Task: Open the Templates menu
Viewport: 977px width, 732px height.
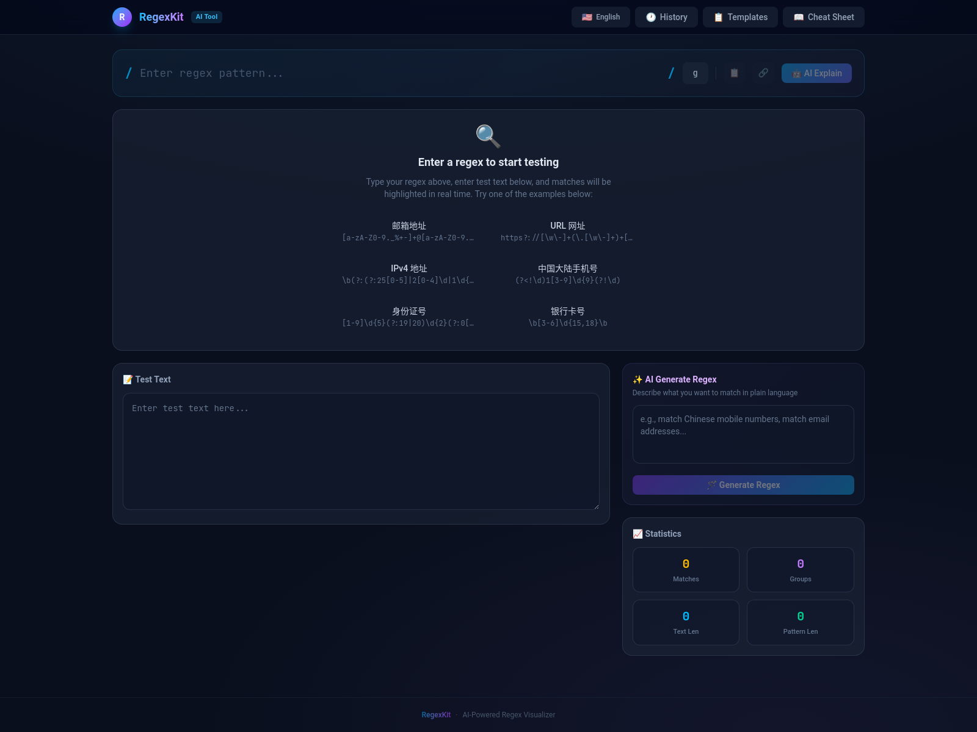Action: 740,17
